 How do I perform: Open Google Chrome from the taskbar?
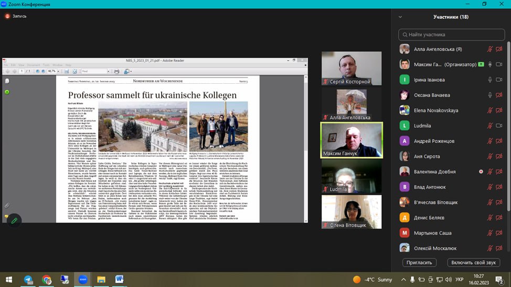(x=46, y=280)
